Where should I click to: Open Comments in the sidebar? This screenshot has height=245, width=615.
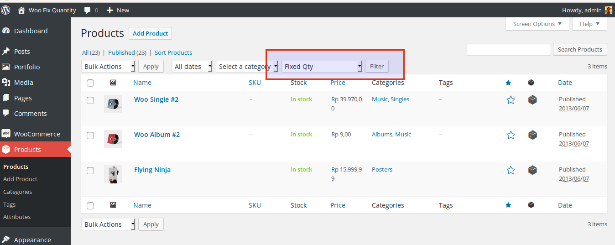coord(35,114)
